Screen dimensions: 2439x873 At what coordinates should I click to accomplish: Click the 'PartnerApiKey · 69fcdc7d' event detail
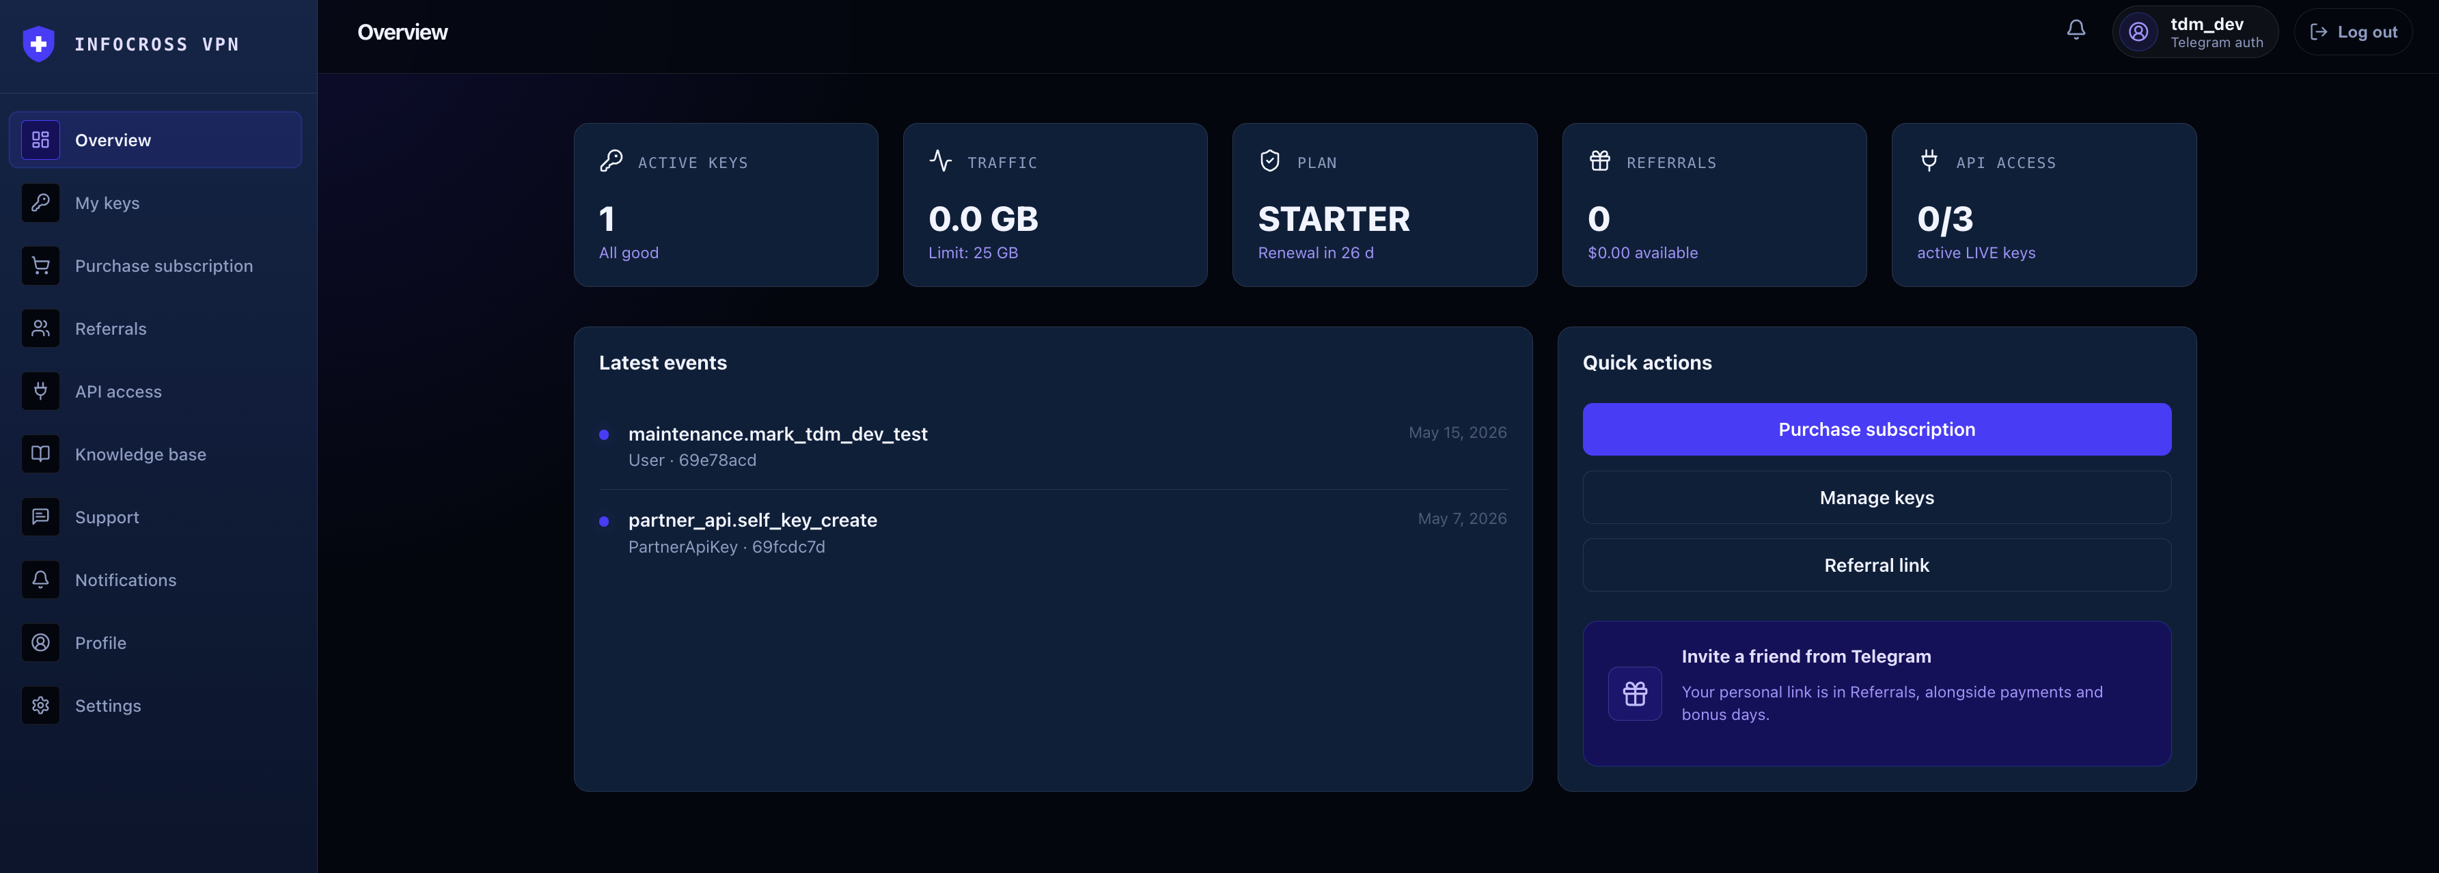click(726, 547)
